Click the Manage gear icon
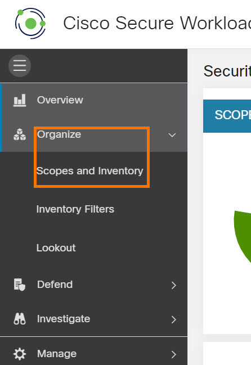The image size is (251, 365). click(x=20, y=354)
